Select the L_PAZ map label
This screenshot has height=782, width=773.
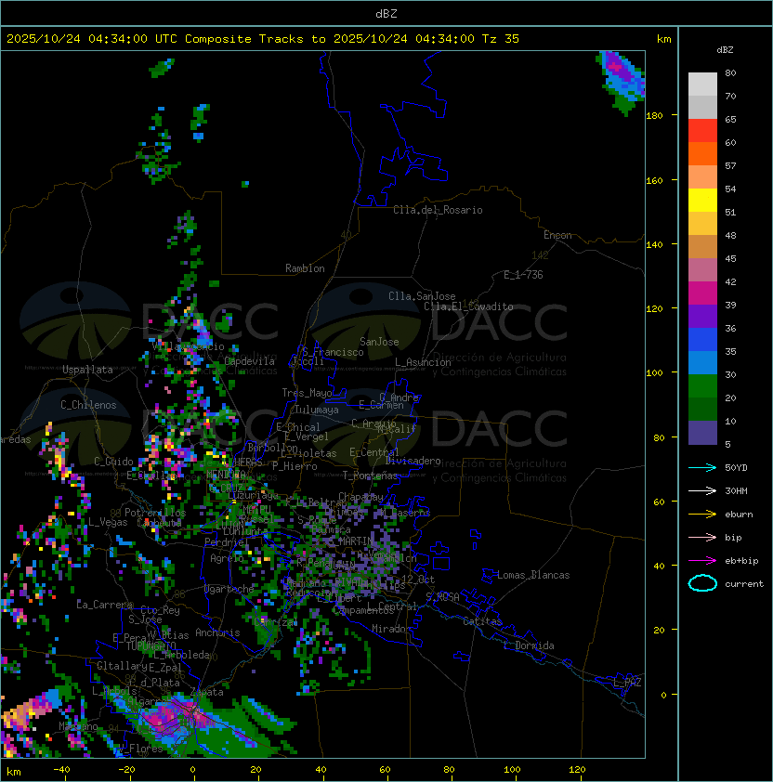point(627,683)
